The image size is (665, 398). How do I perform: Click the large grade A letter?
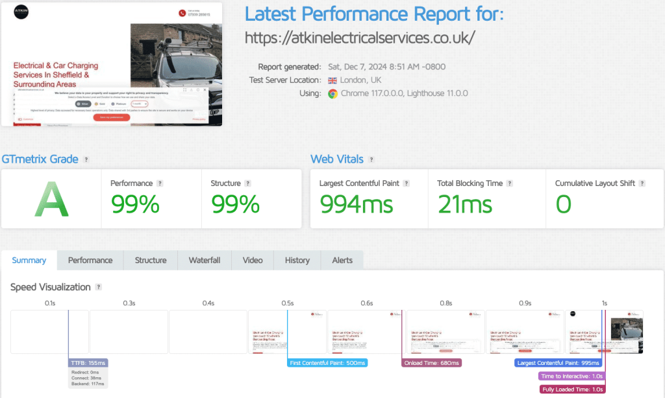click(51, 200)
